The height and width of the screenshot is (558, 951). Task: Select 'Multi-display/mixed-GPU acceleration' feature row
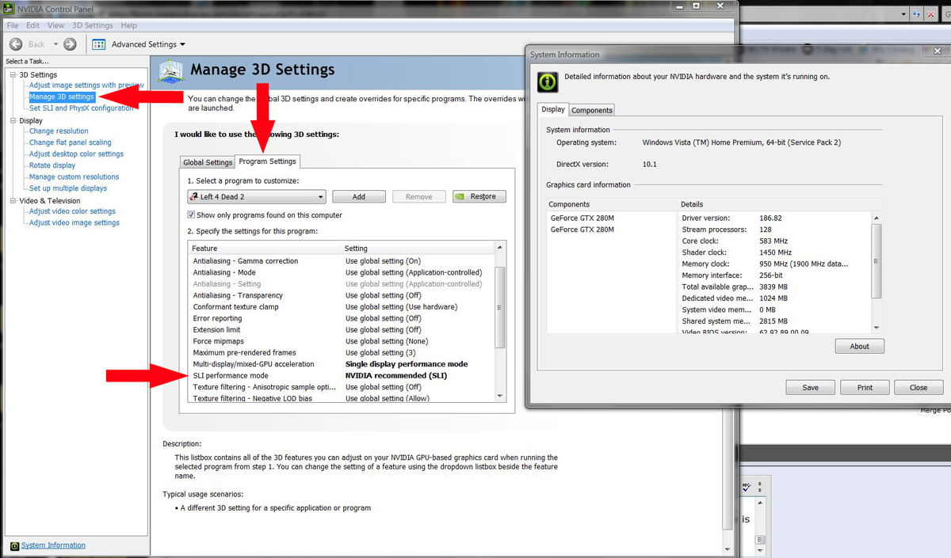[x=342, y=364]
